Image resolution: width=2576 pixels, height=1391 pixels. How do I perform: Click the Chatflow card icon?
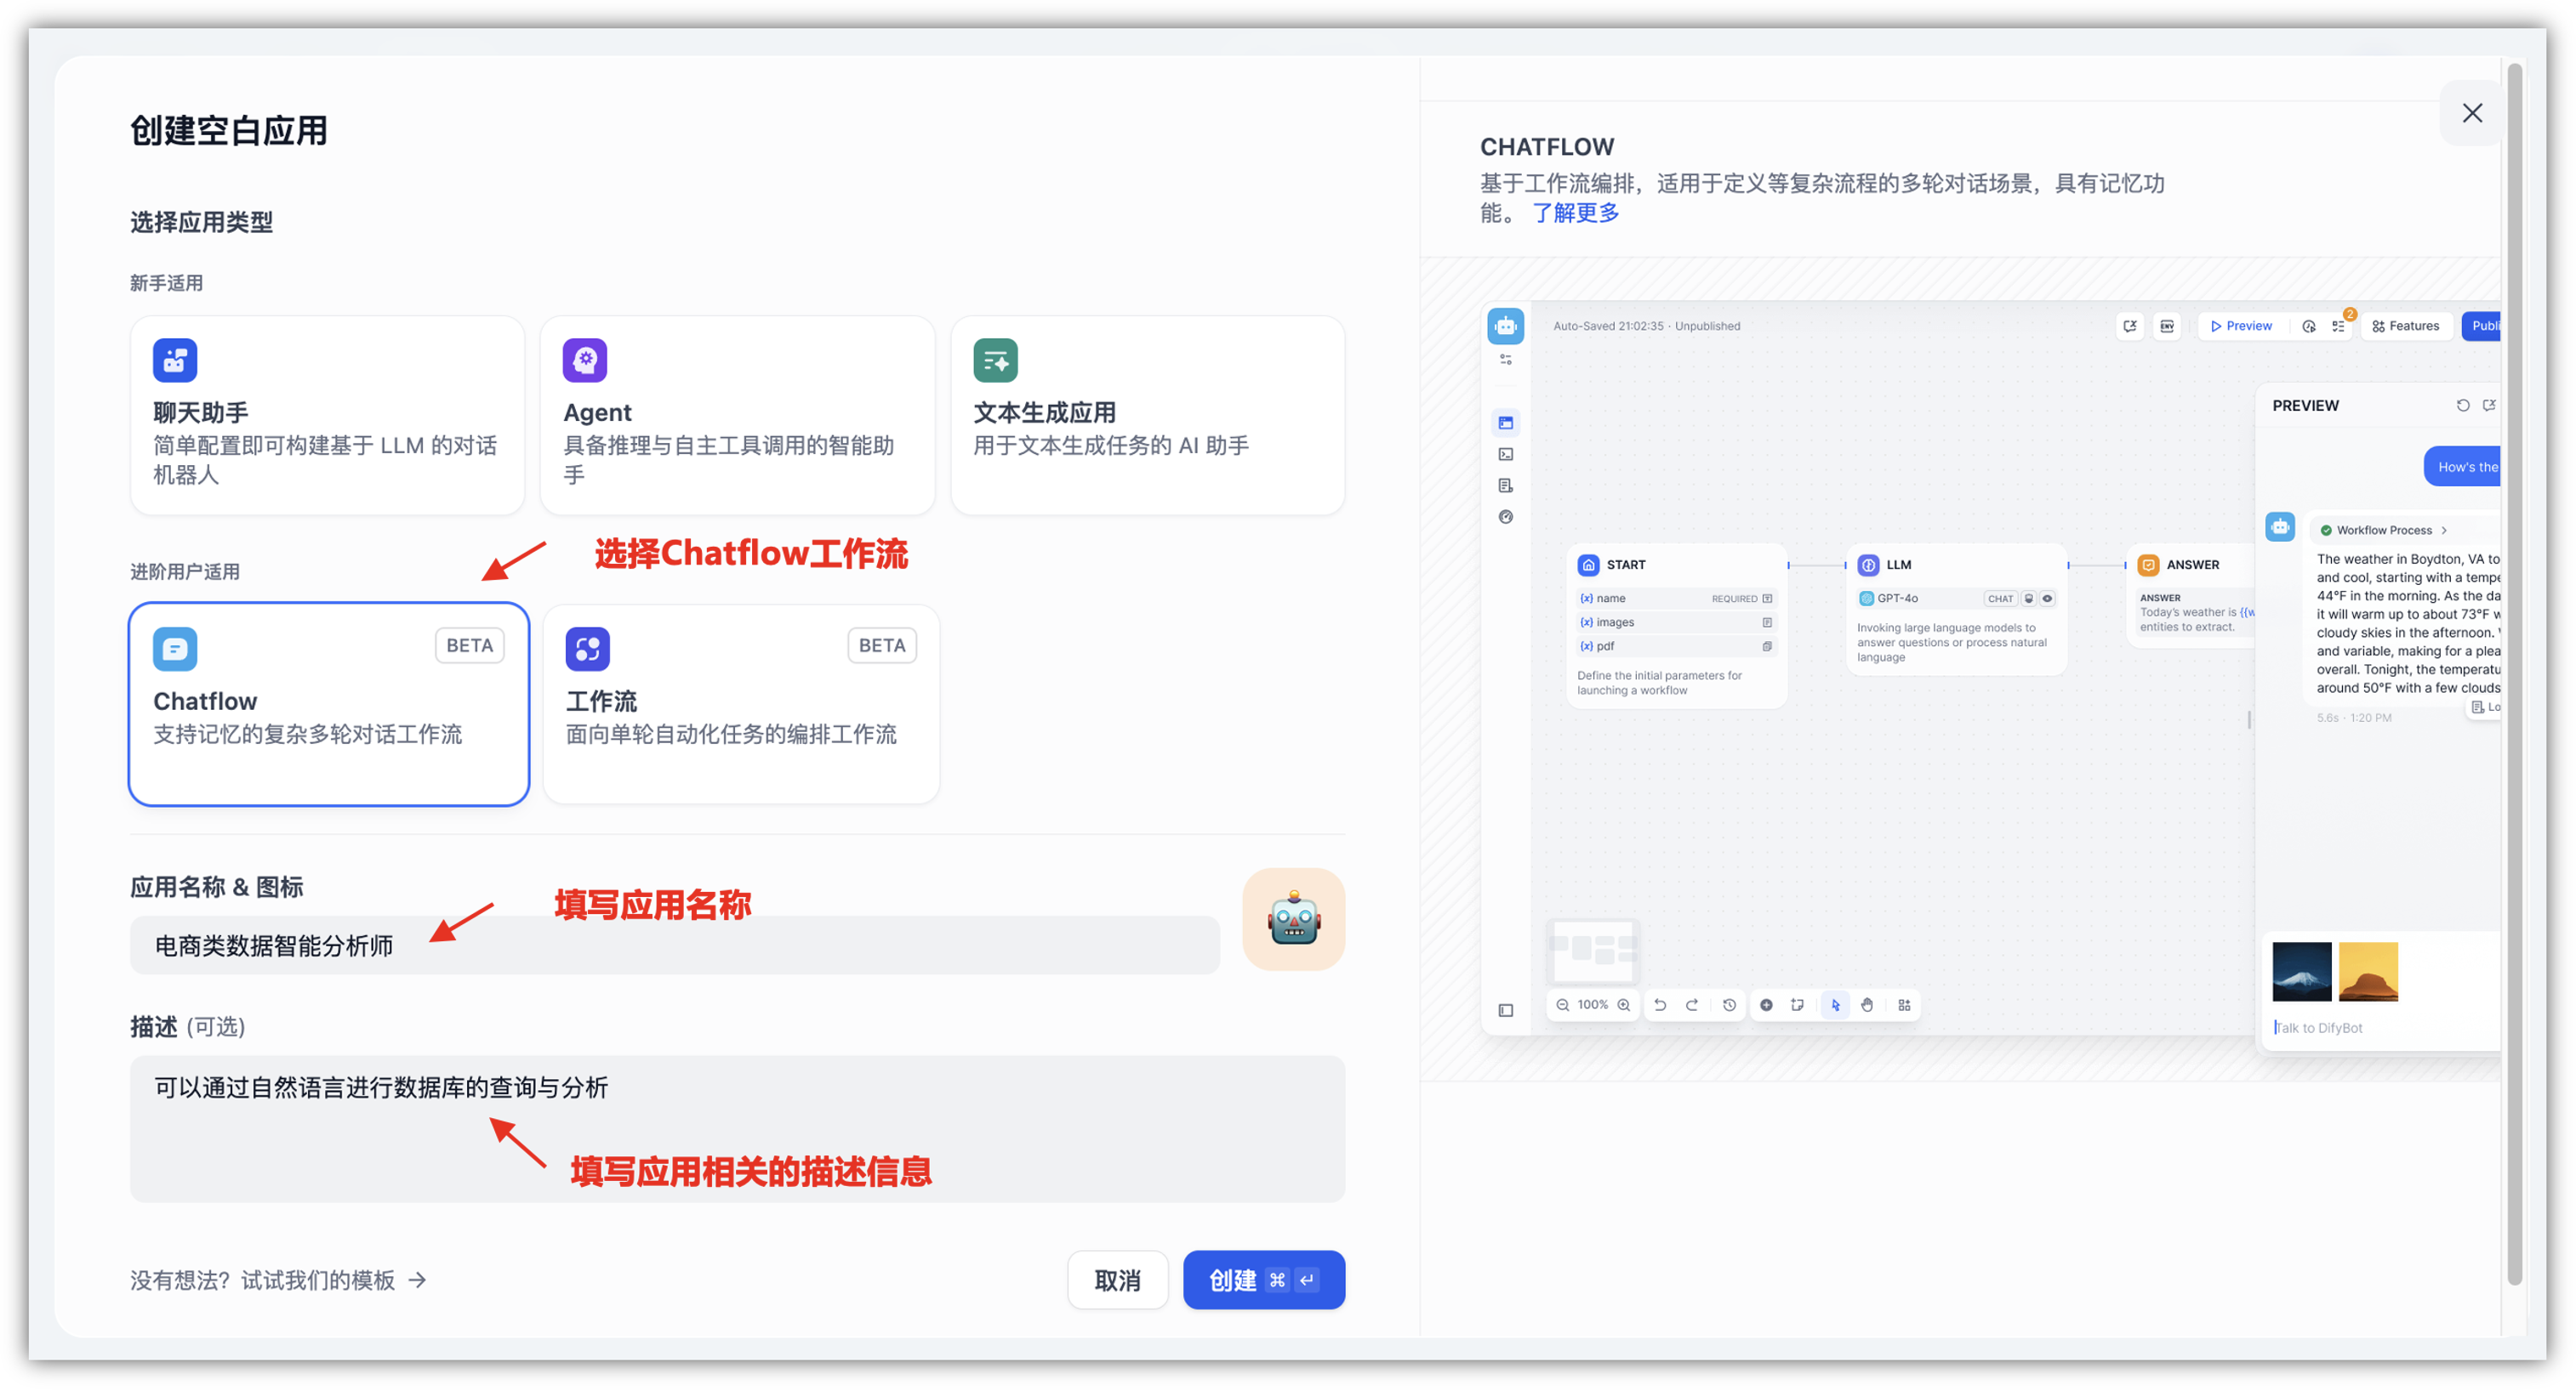click(175, 649)
